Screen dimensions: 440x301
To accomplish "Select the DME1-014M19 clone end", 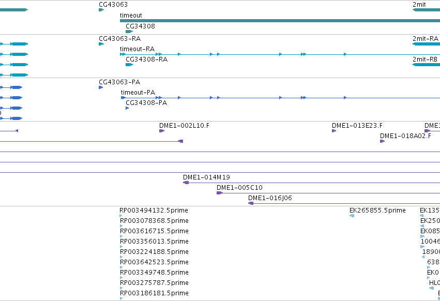I will coord(186,183).
